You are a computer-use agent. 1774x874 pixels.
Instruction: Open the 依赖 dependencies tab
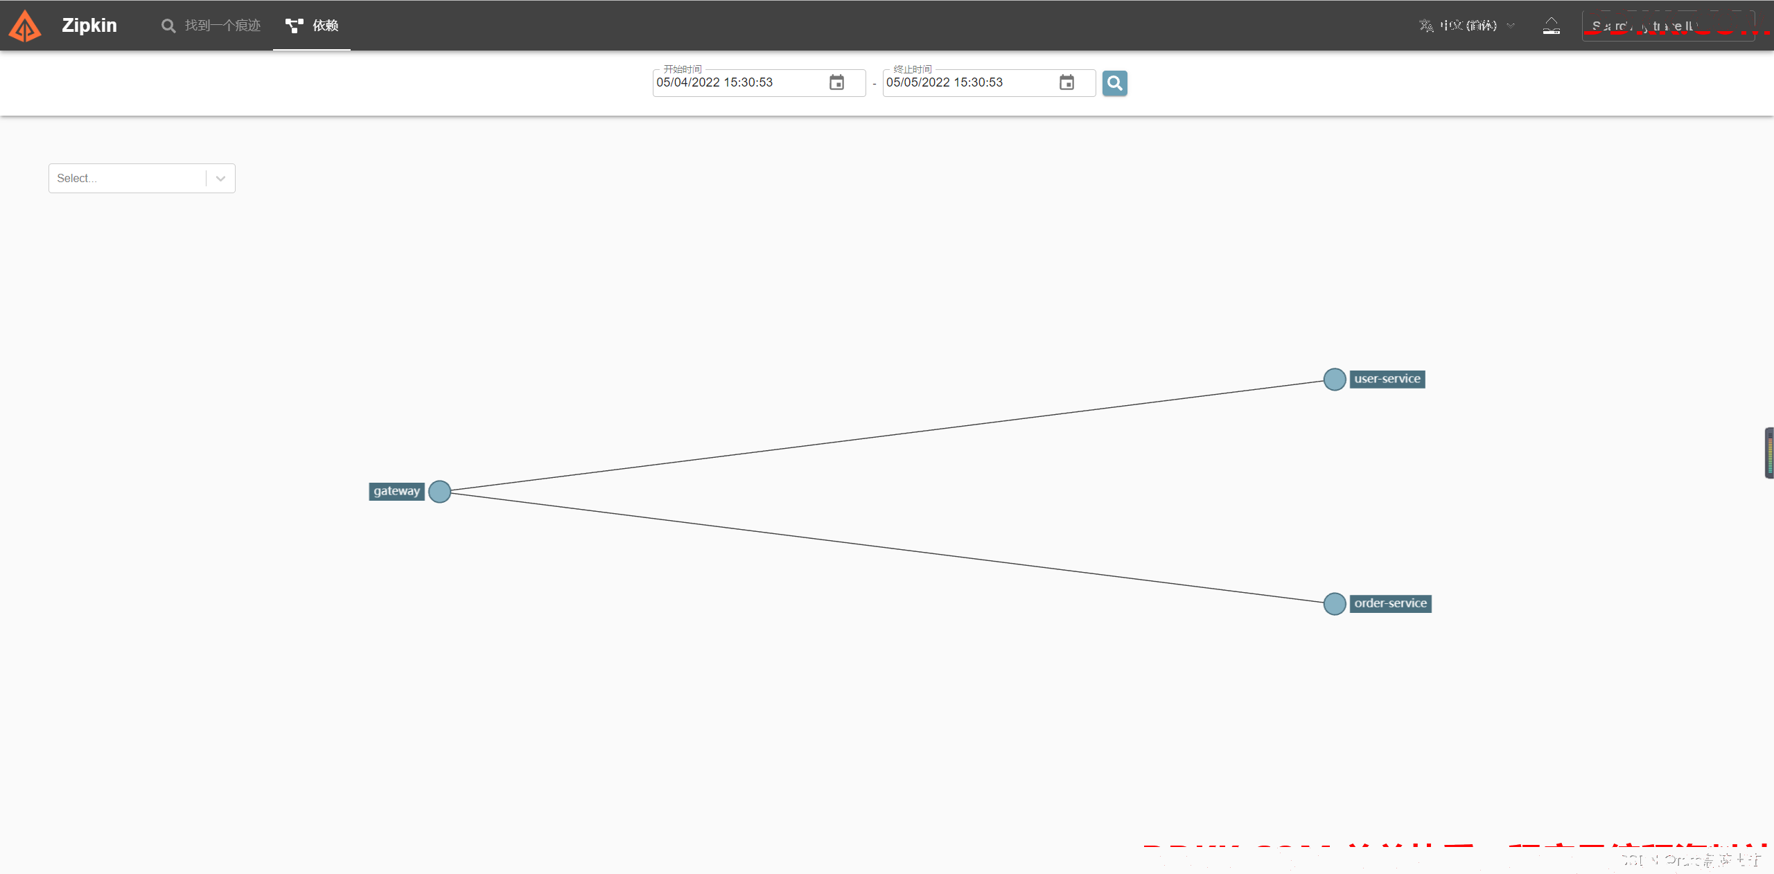click(x=312, y=26)
